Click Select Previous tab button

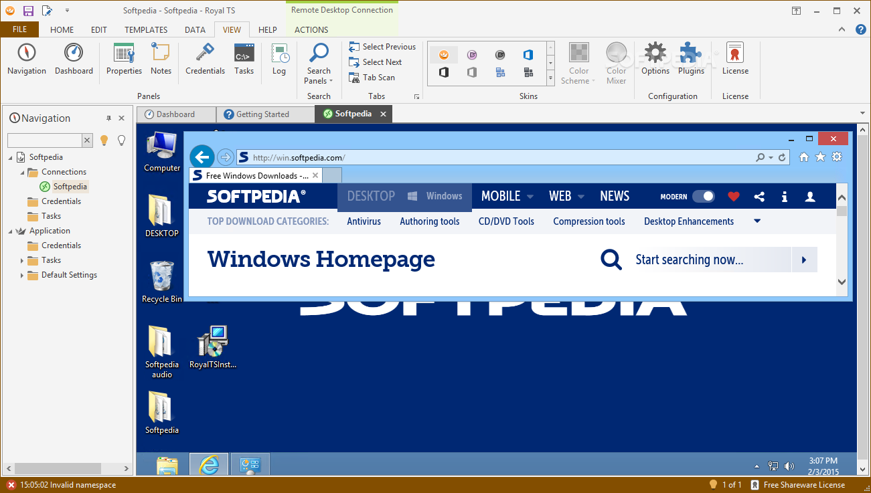pyautogui.click(x=382, y=47)
